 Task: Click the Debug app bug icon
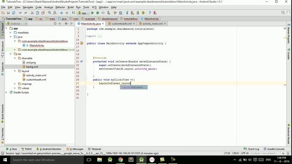pos(98,13)
